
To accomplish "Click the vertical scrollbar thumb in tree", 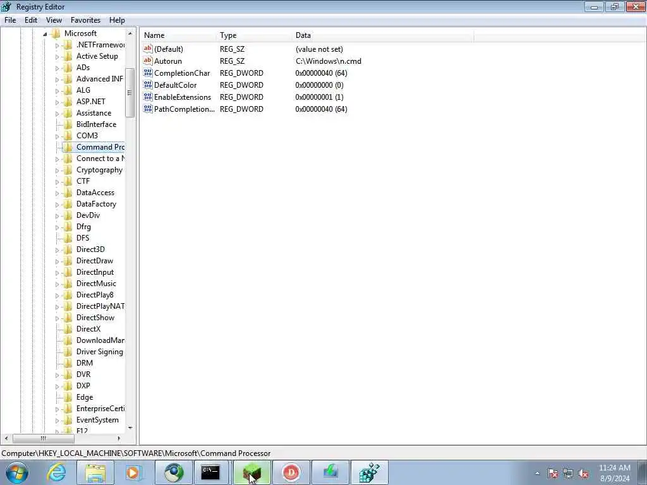I will 130,93.
